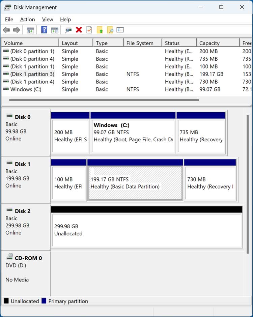
Task: Click the drive icon of Disk 0 partition 1 row
Action: click(x=6, y=51)
